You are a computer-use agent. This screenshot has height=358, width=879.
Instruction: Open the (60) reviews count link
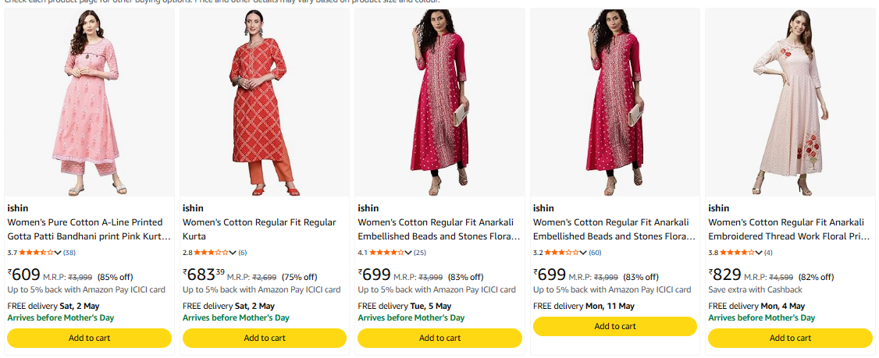(596, 253)
